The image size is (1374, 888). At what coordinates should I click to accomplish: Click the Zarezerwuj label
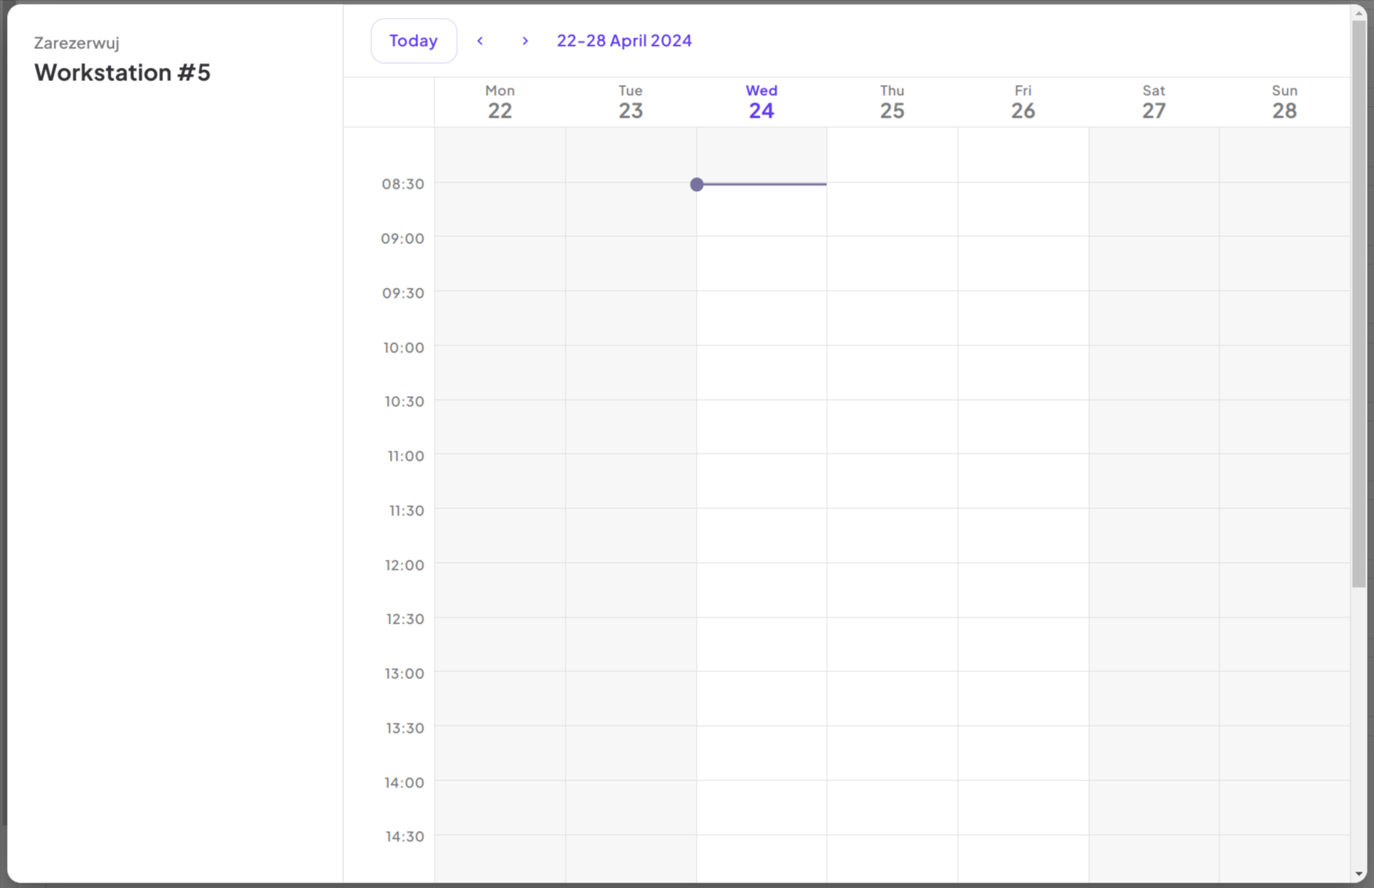coord(76,43)
